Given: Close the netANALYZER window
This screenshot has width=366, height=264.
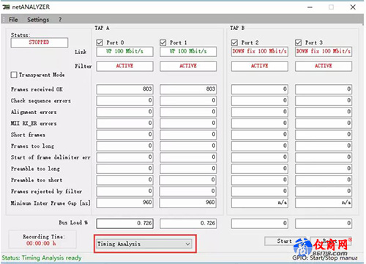Looking at the screenshot, I should coord(353,7).
